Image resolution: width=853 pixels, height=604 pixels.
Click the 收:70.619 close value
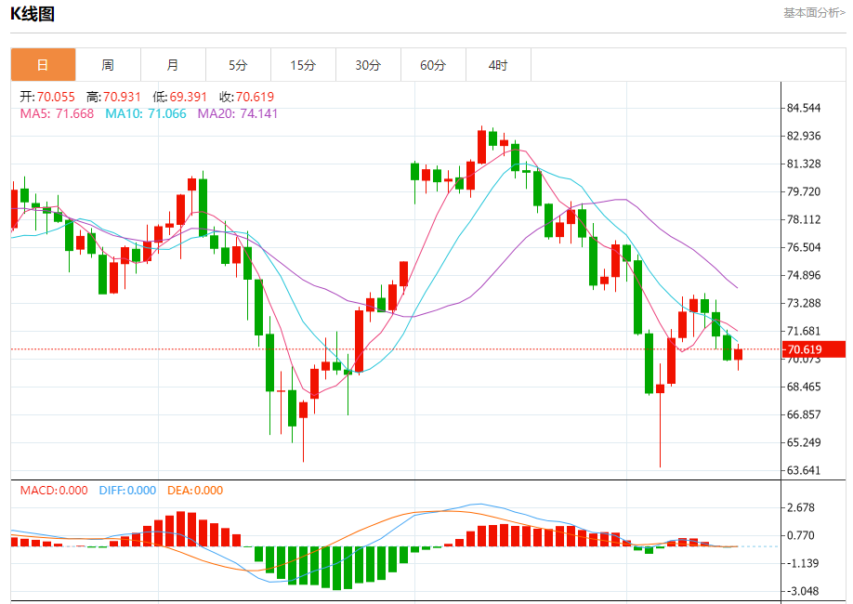(247, 97)
